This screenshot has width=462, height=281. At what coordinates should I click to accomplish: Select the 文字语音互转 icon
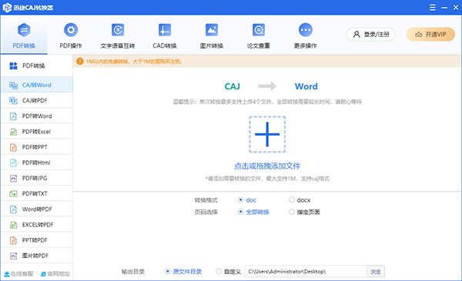click(118, 30)
